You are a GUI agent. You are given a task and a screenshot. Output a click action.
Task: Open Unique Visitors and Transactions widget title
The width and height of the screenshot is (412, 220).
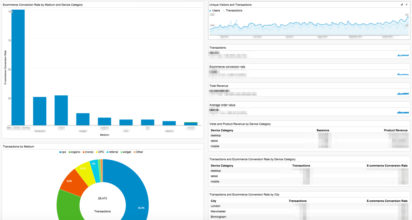[231, 5]
